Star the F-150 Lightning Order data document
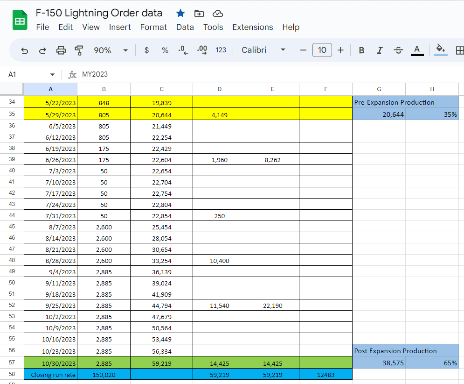Image resolution: width=464 pixels, height=384 pixels. [x=180, y=13]
